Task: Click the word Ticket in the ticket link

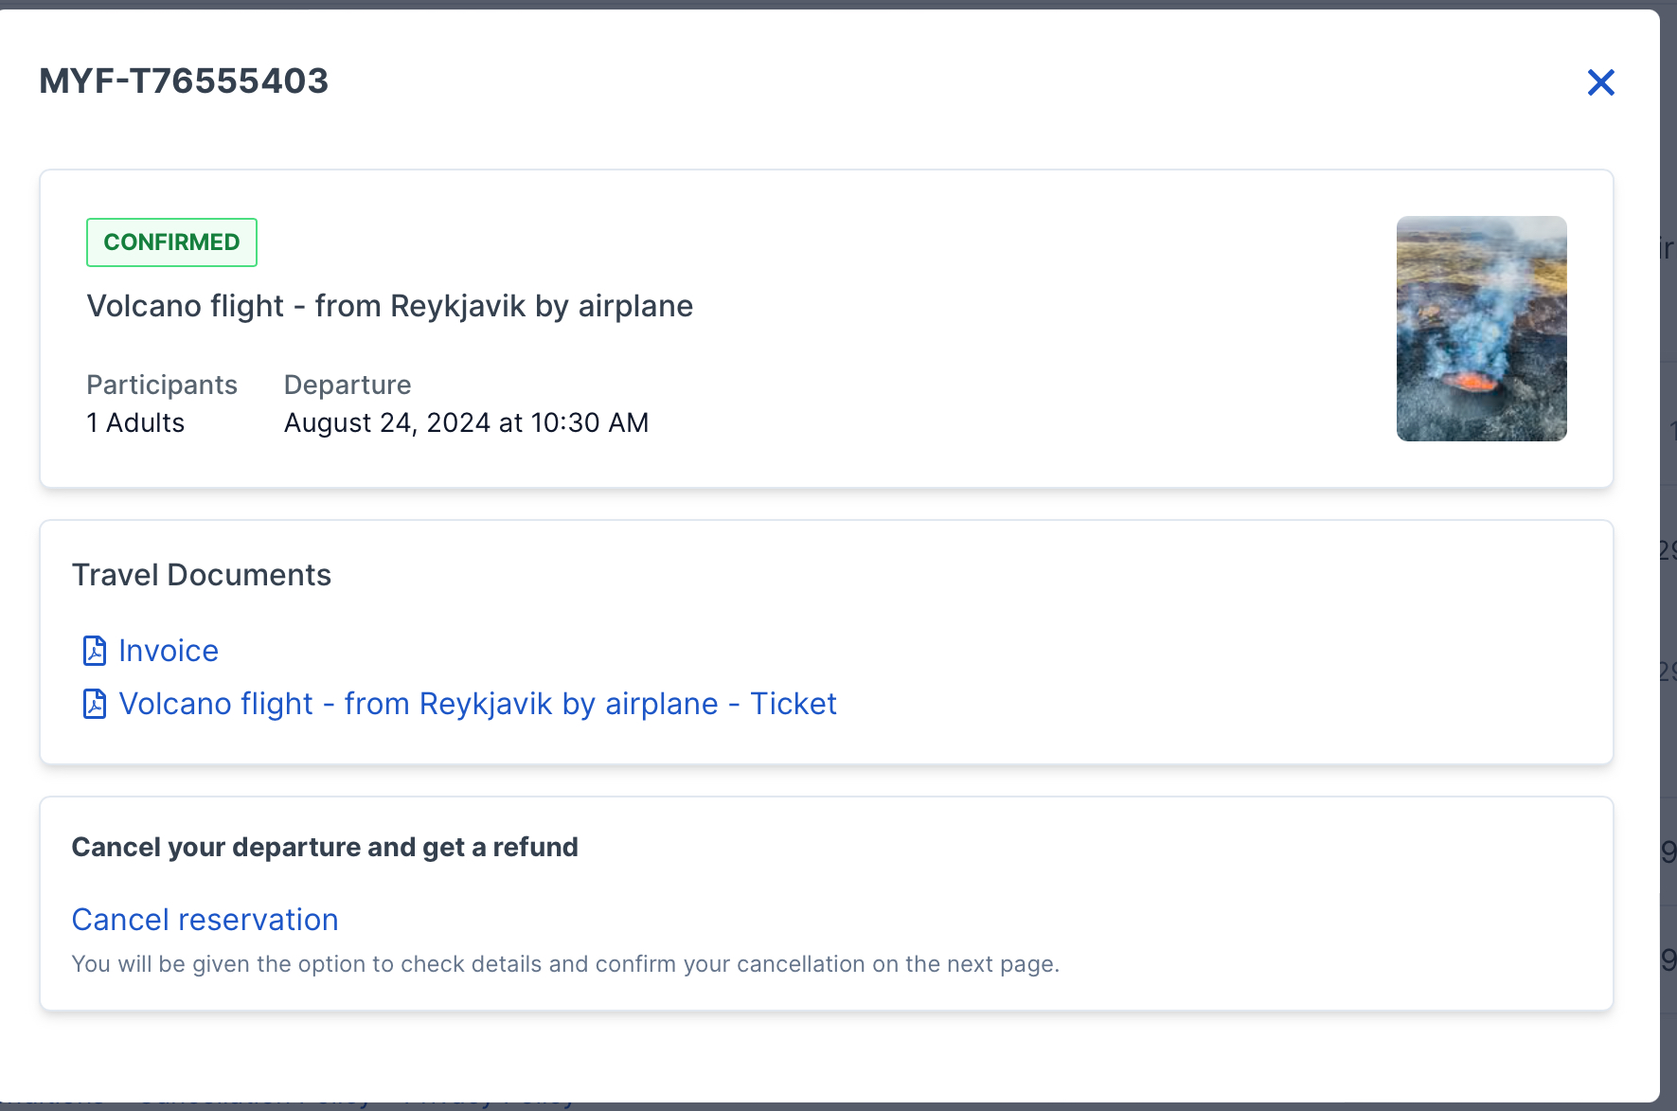Action: (794, 704)
